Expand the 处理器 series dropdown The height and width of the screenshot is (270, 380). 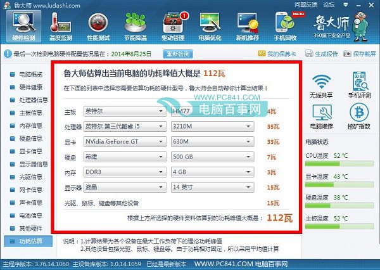125,126
